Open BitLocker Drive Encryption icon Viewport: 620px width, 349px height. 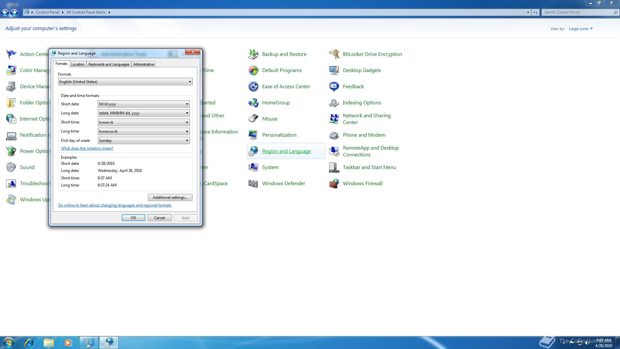coord(334,54)
